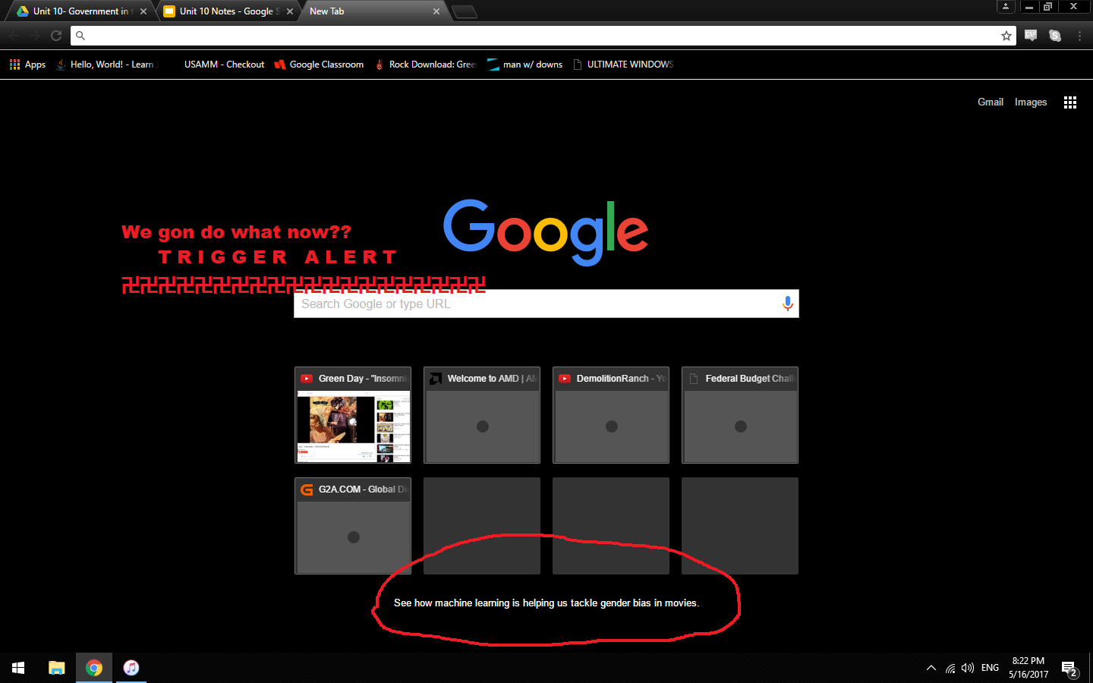Image resolution: width=1093 pixels, height=683 pixels.
Task: Open Rock Download bookmark
Action: coord(425,65)
